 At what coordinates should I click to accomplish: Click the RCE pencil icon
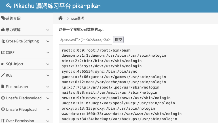coord(3,75)
